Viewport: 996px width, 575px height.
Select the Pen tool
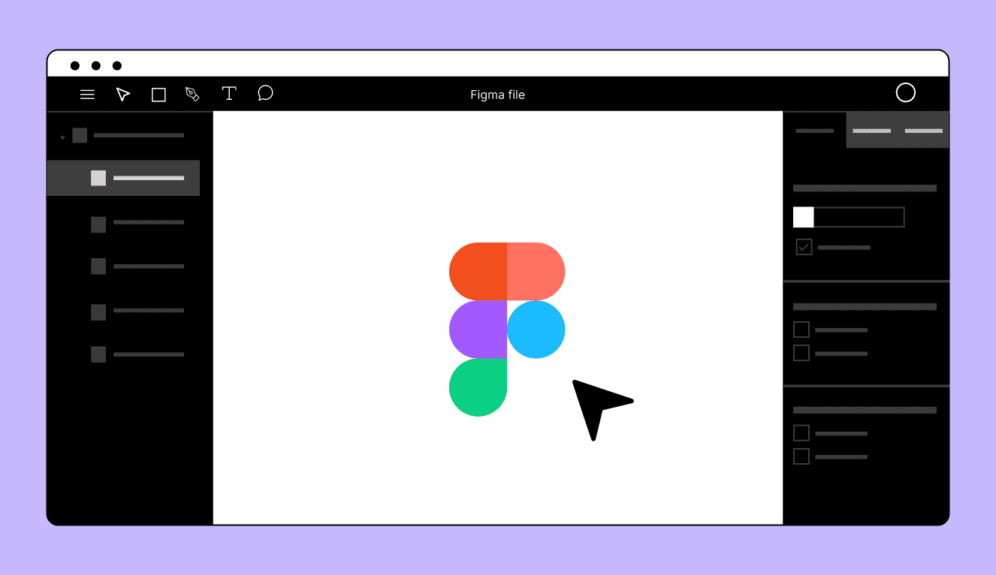point(192,95)
